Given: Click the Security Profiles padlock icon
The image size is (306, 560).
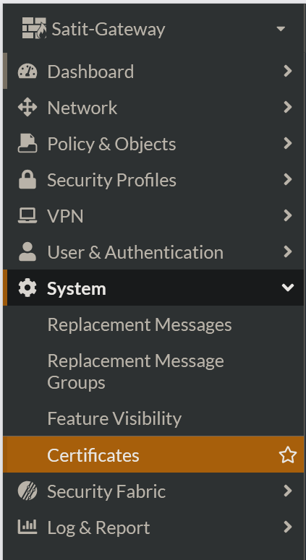Looking at the screenshot, I should coord(27,180).
